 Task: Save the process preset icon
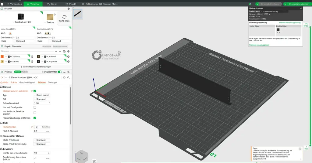pyautogui.click(x=65, y=77)
